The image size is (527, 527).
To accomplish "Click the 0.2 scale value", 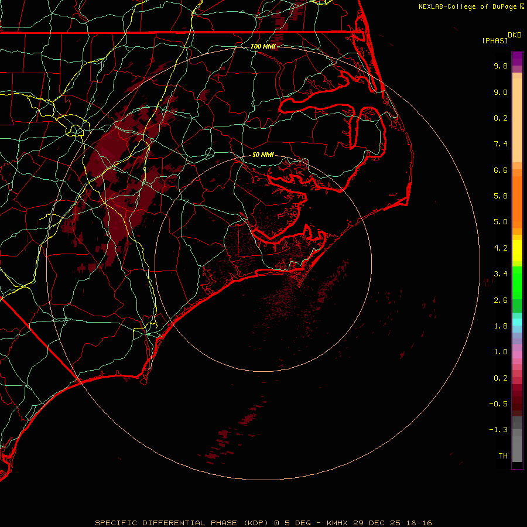I will 501,378.
